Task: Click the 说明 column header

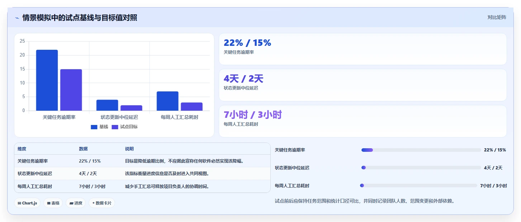Action: point(129,149)
